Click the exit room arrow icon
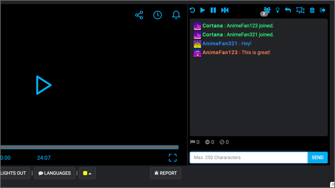Image resolution: width=335 pixels, height=188 pixels. click(322, 10)
